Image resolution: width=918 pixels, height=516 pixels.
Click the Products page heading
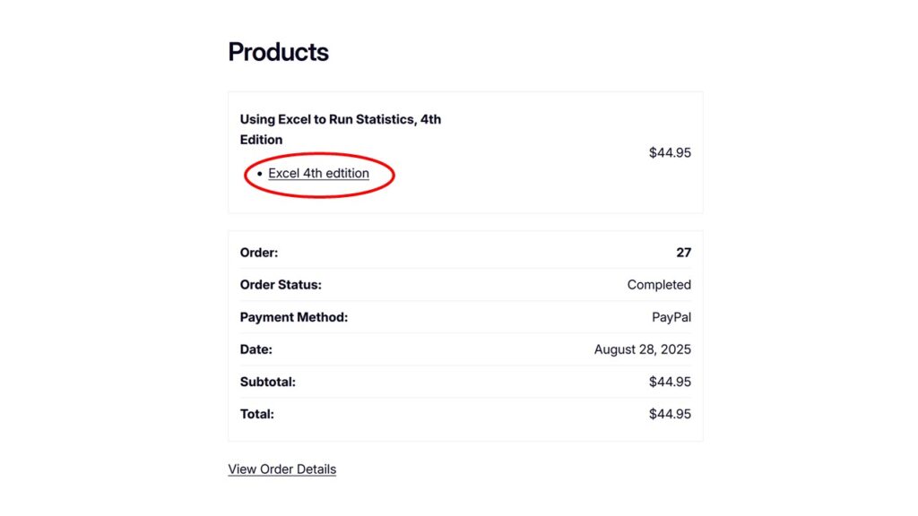(278, 52)
